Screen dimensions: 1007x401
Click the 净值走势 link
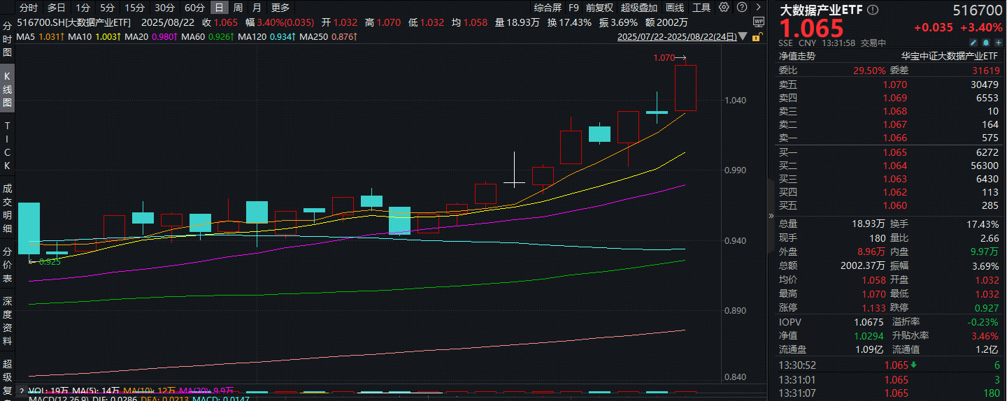pyautogui.click(x=797, y=55)
